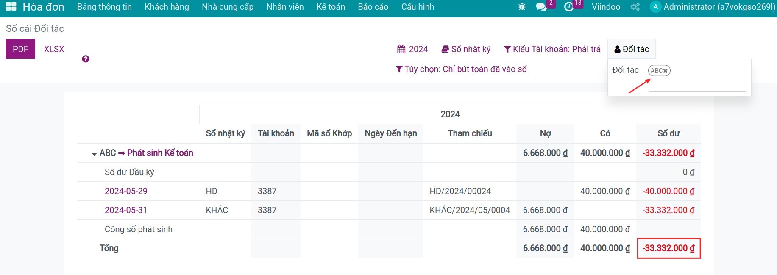Click the question mark help icon

(x=86, y=59)
